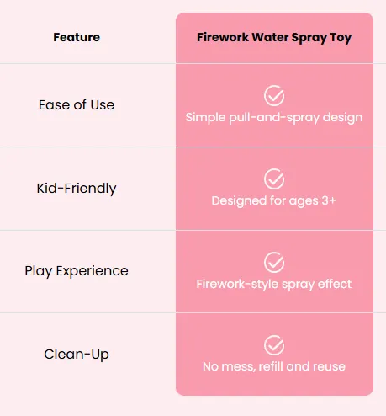Viewport: 386px width, 416px height.
Task: Click the Firework Water Spray Toy header
Action: coord(274,38)
